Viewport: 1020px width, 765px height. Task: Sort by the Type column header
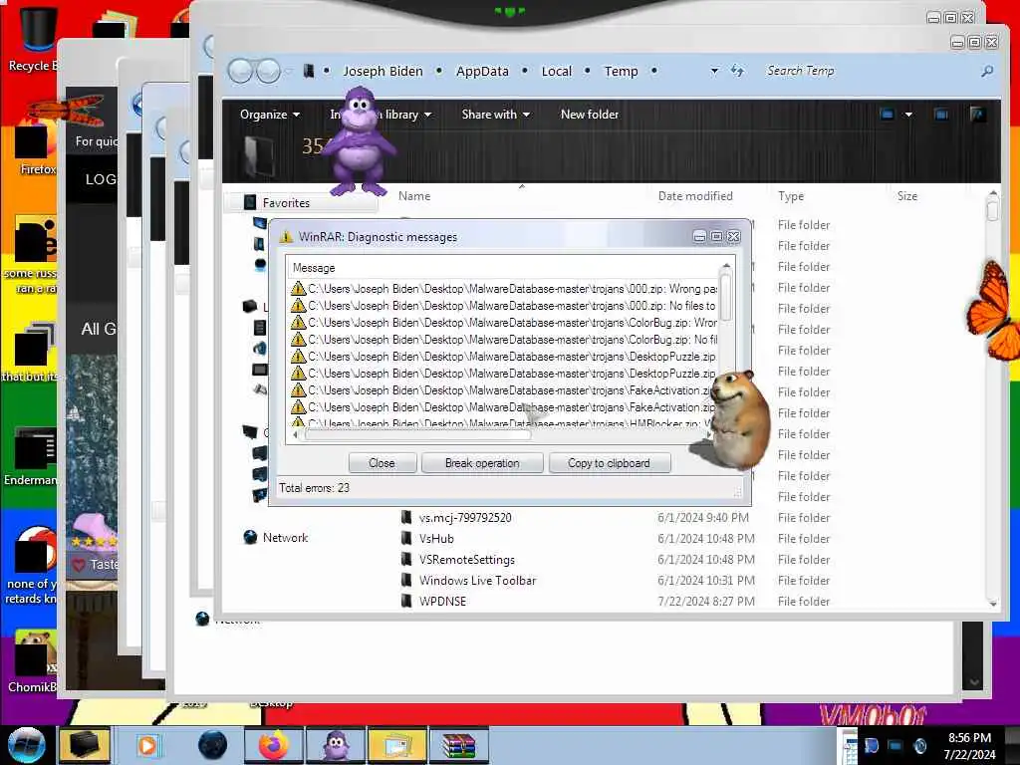790,196
